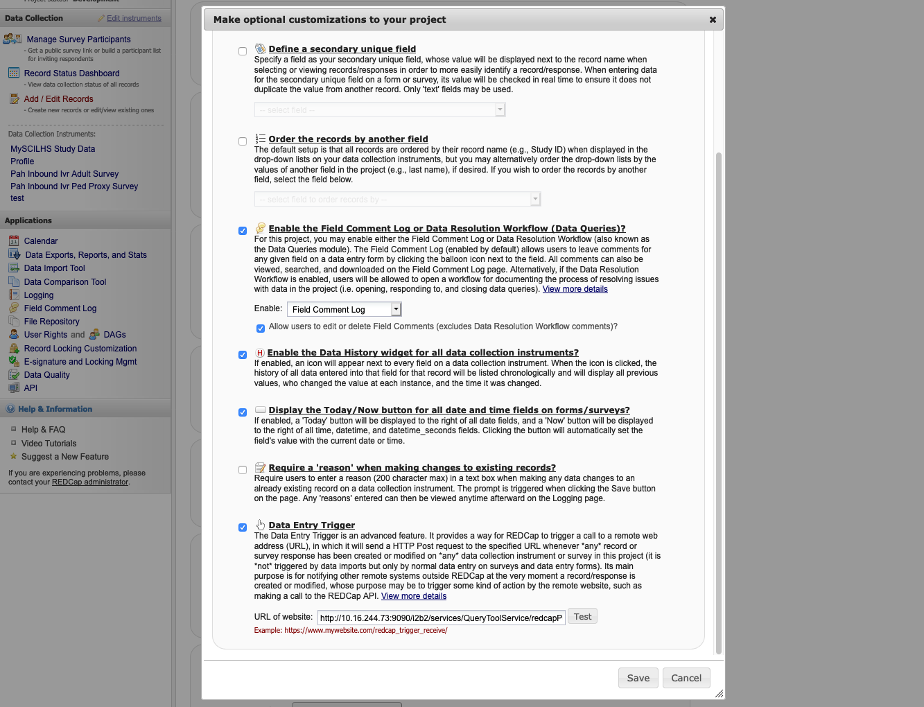Open the secondary unique field select dropdown
The width and height of the screenshot is (924, 707).
click(x=379, y=110)
